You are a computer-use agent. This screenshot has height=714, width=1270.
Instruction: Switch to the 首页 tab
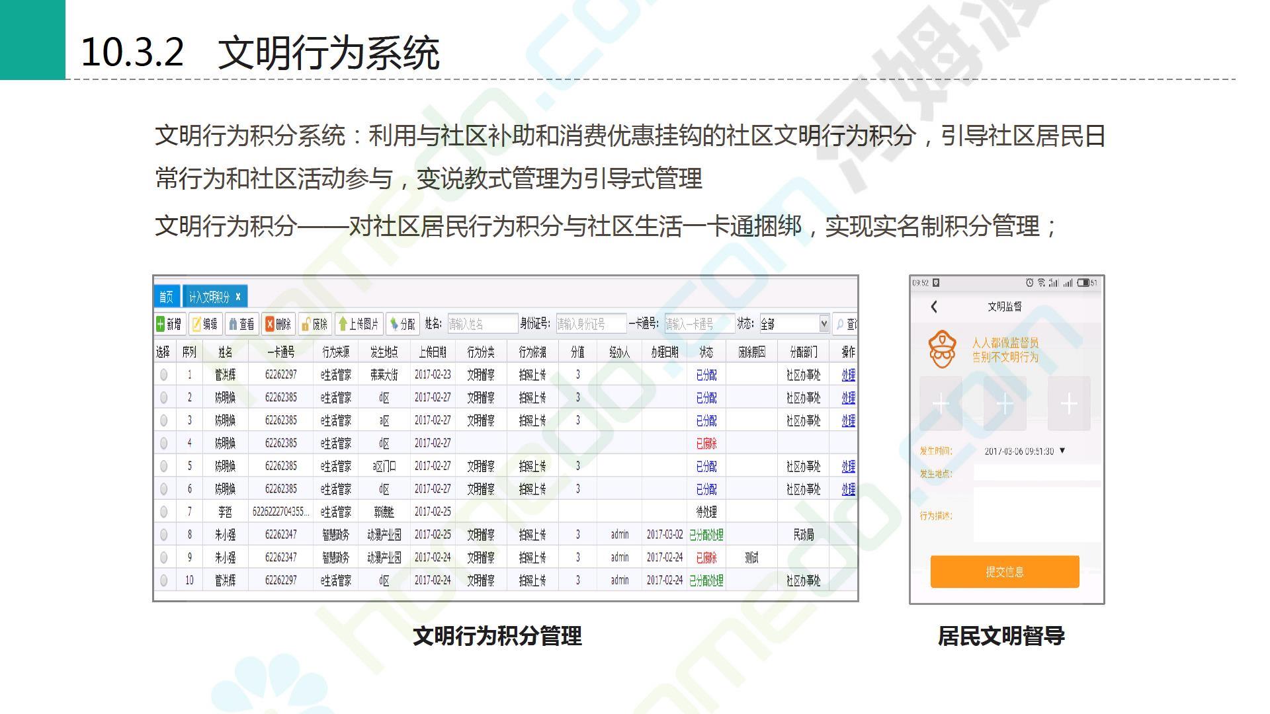[x=166, y=297]
